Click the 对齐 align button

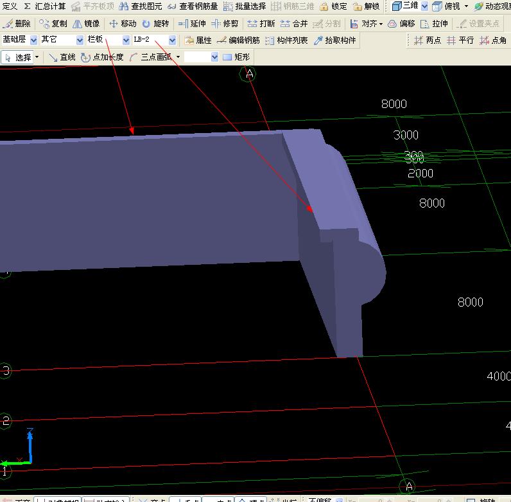pos(364,24)
